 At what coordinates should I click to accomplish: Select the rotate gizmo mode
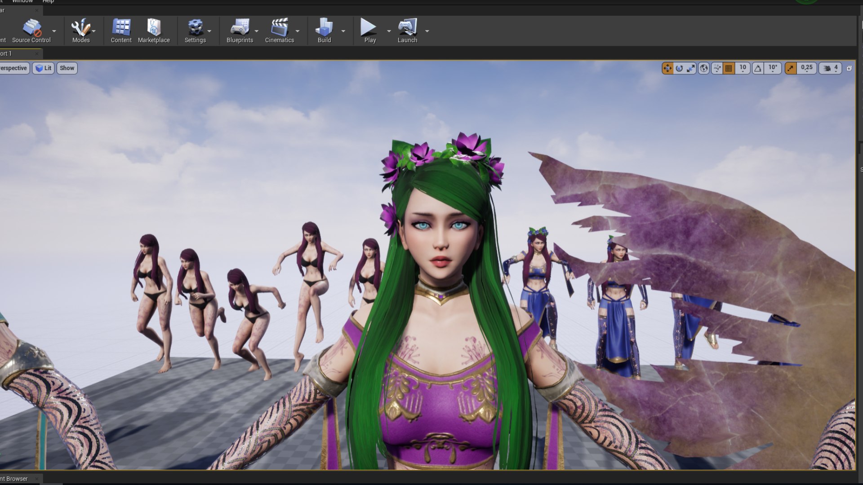[x=679, y=68]
